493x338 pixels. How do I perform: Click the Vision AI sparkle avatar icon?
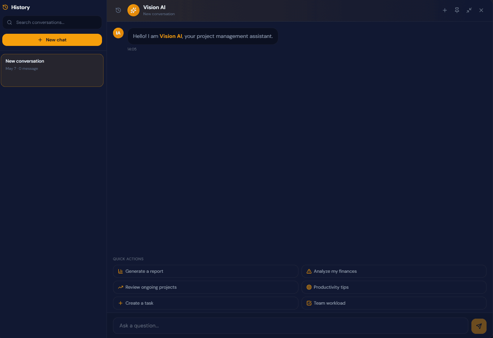point(133,10)
